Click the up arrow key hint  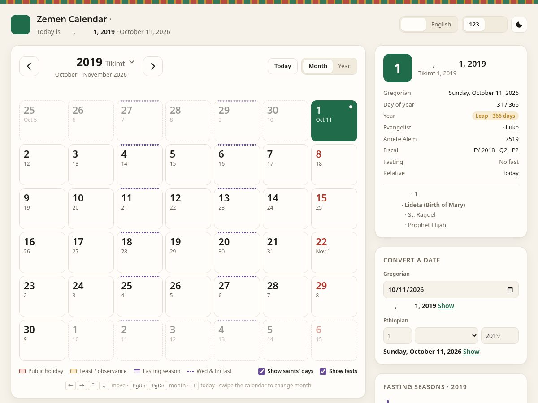pos(93,386)
